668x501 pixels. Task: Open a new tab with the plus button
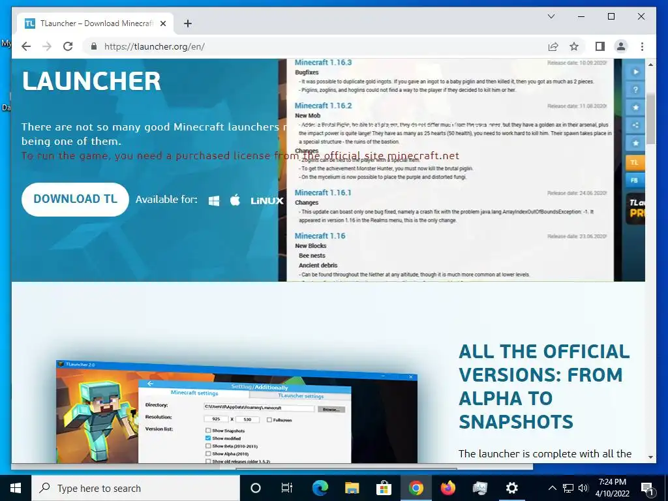coord(187,23)
